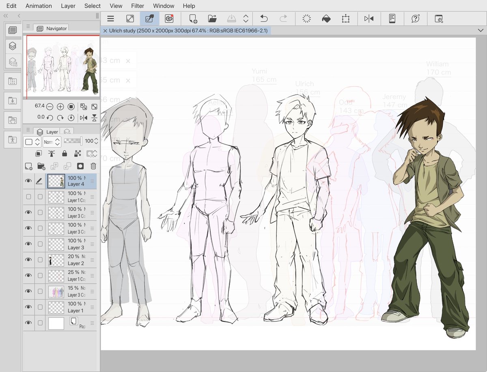
Task: Open the Edit menu
Action: pyautogui.click(x=11, y=6)
